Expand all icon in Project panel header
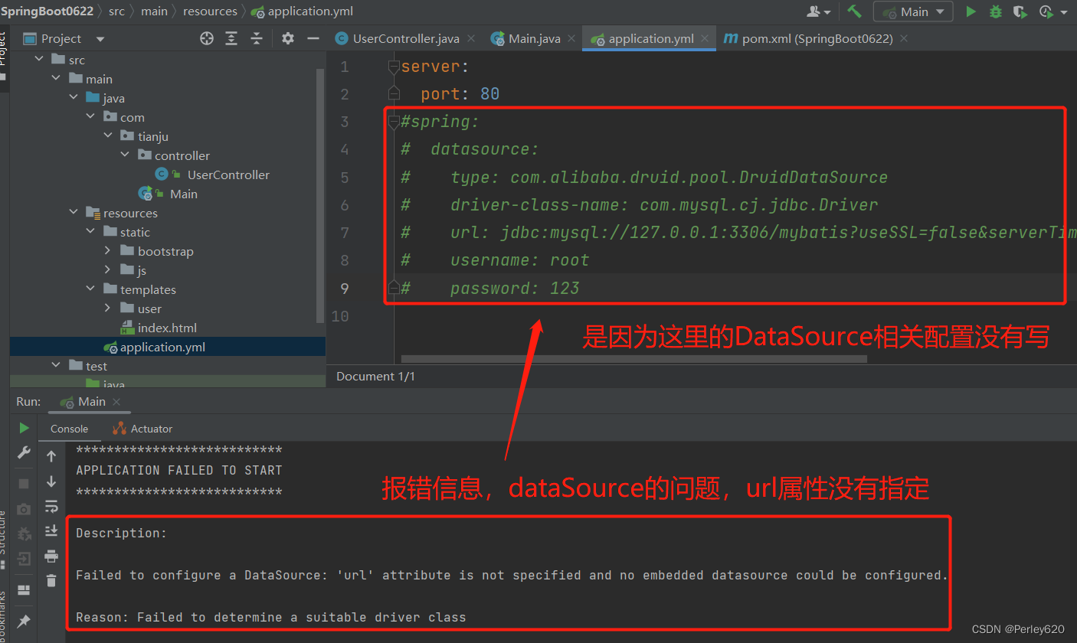This screenshot has height=643, width=1077. pyautogui.click(x=231, y=38)
